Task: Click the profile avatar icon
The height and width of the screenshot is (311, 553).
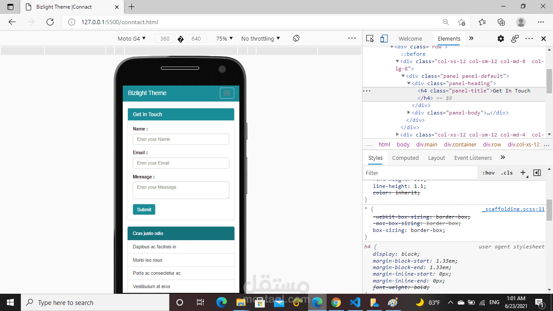Action: tap(521, 22)
